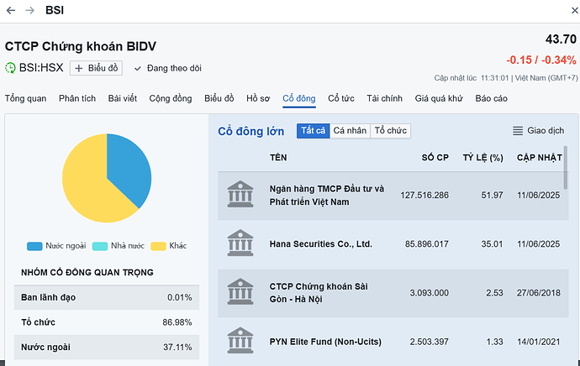This screenshot has height=366, width=580.
Task: Open the Tổng quan tab
Action: (26, 98)
